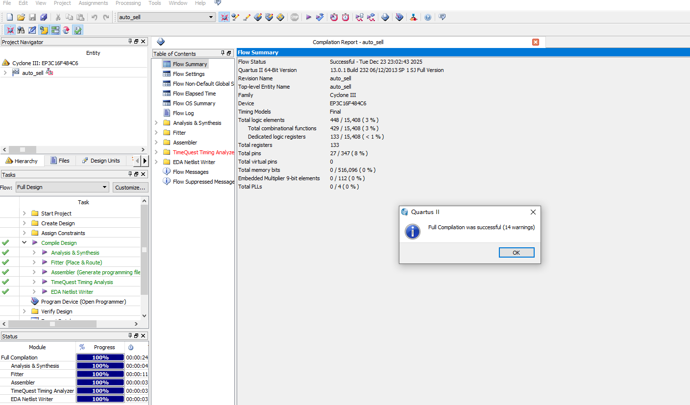Close the Quartus II success dialog
The height and width of the screenshot is (405, 690).
tap(533, 212)
